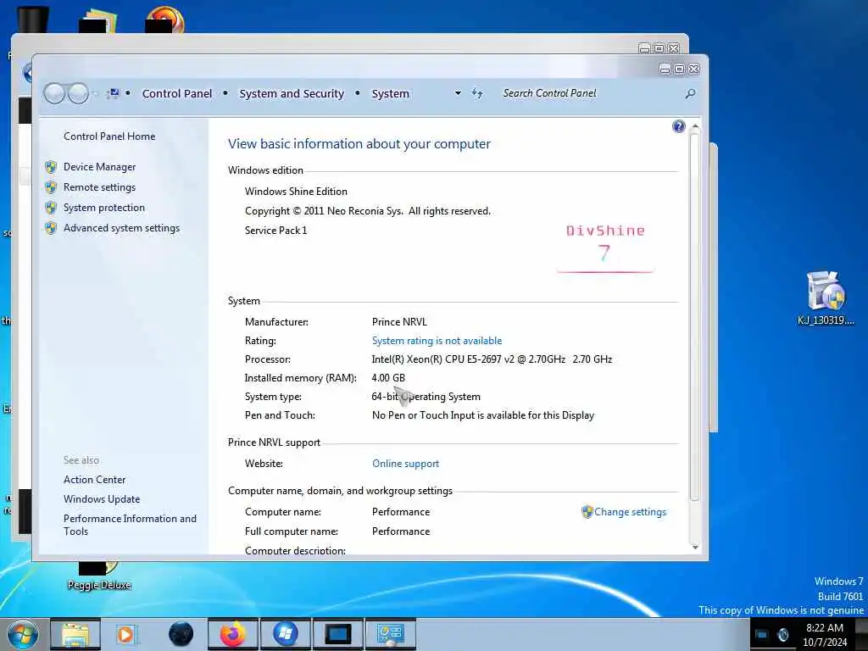This screenshot has width=868, height=651.
Task: Select System and Security breadcrumb
Action: pos(292,93)
